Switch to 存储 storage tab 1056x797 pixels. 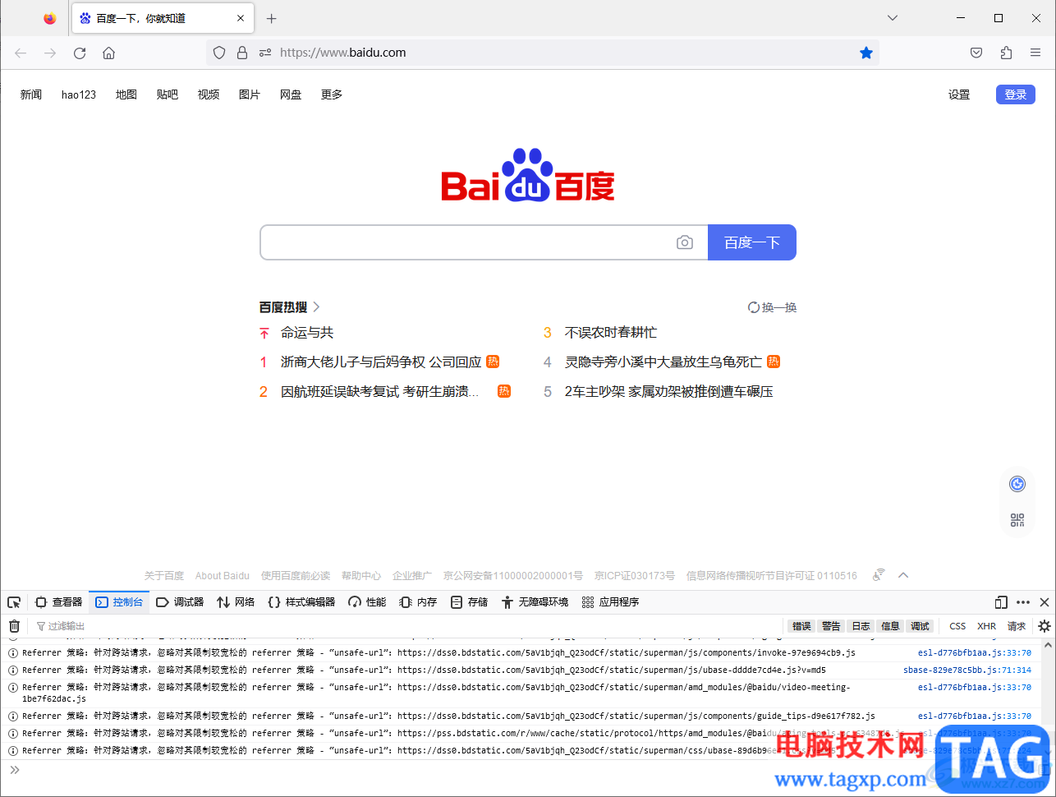(469, 602)
